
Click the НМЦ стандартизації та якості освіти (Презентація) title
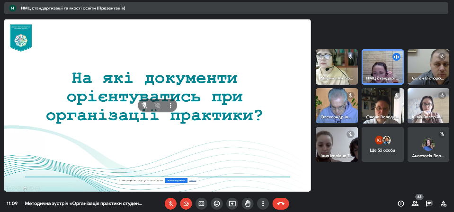coord(73,8)
